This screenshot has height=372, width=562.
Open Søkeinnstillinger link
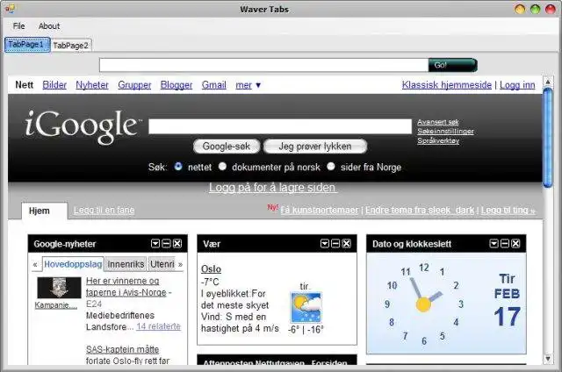coord(445,132)
